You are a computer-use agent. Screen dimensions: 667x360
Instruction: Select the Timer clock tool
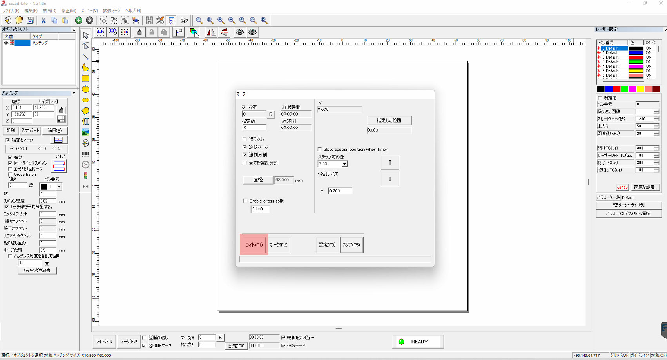[x=85, y=165]
